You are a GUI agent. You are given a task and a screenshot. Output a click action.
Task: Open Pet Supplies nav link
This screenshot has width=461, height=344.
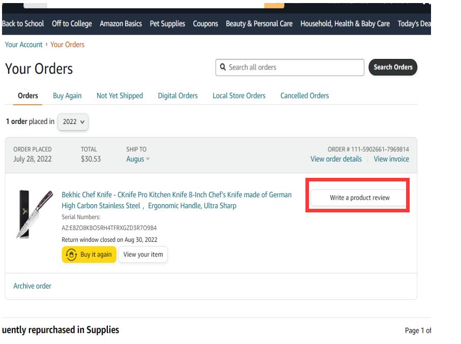coord(167,23)
